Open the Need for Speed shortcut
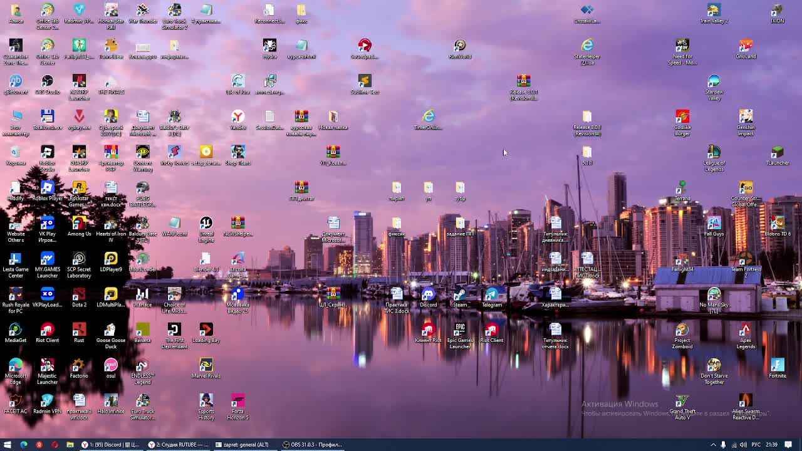 [x=682, y=51]
